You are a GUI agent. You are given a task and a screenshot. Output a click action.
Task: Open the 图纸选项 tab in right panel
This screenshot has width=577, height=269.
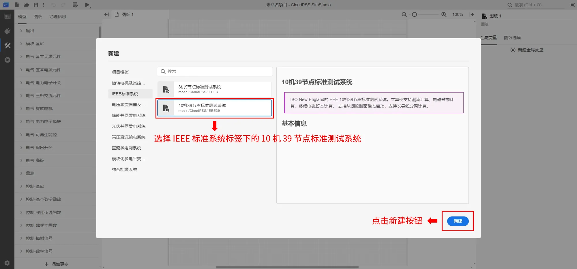coord(512,37)
